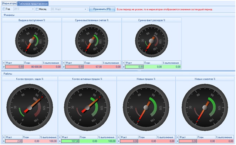Click the Работы section header

(x=8, y=74)
